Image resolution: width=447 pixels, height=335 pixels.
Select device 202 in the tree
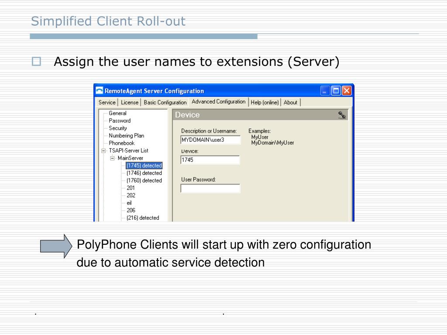click(x=131, y=195)
